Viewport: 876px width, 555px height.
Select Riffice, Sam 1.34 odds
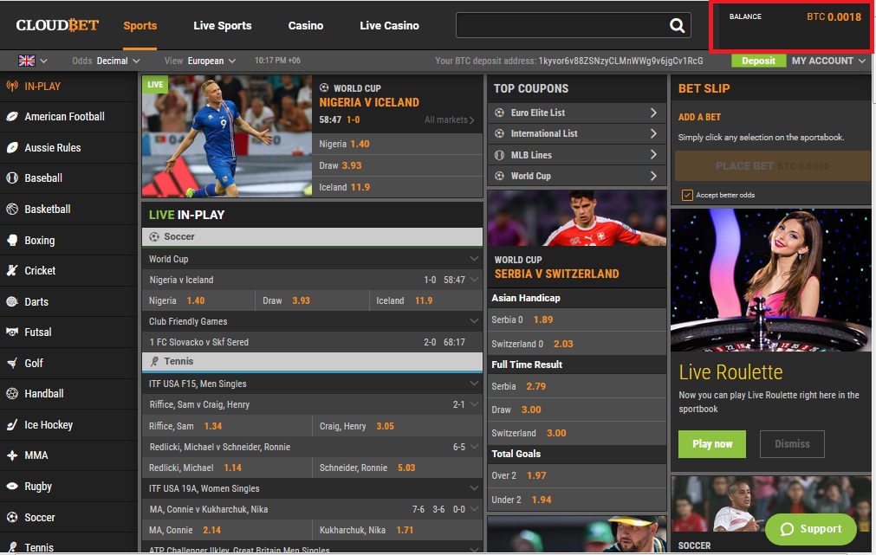coord(227,426)
